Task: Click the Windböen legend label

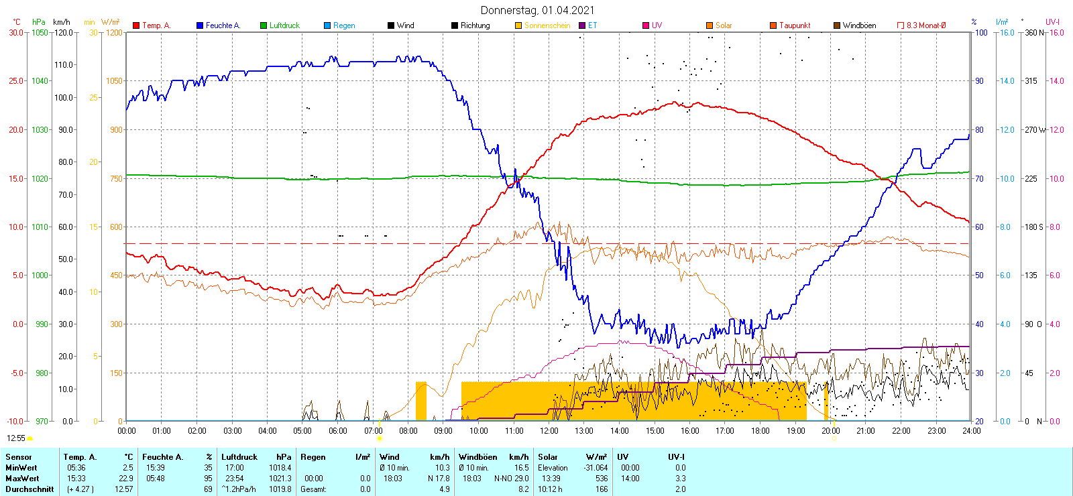Action: pyautogui.click(x=860, y=25)
